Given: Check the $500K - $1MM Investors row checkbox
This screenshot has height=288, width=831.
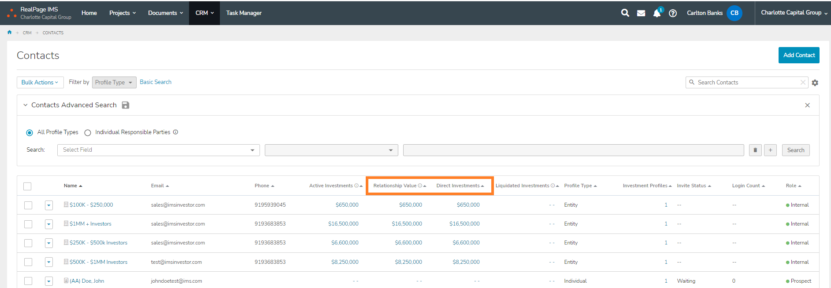Looking at the screenshot, I should click(x=28, y=262).
